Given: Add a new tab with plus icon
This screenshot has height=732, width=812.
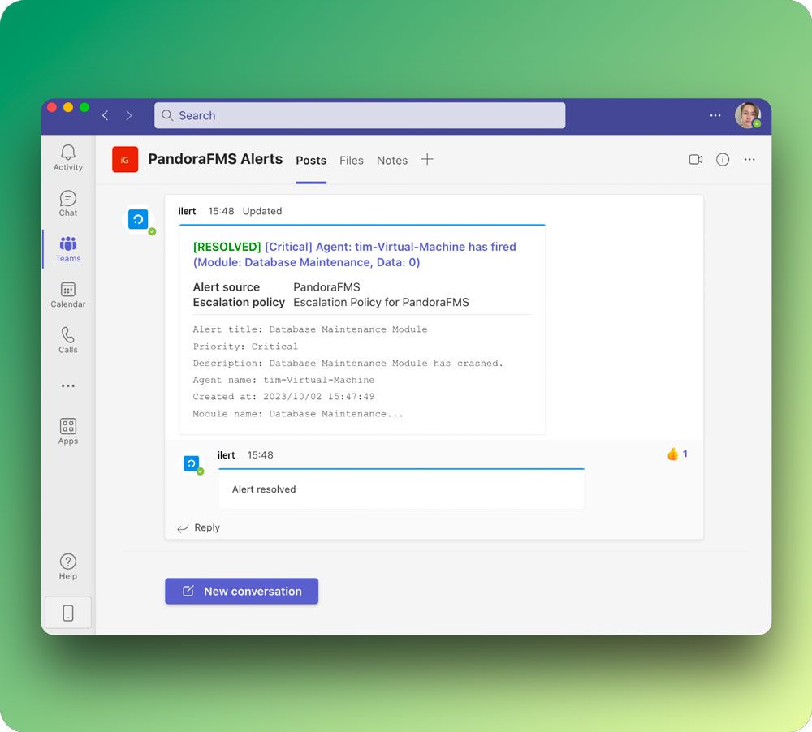Looking at the screenshot, I should [427, 159].
